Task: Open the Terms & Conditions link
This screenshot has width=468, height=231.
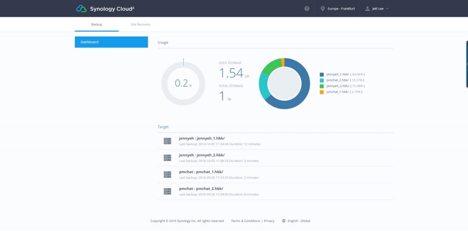Action: (x=245, y=221)
